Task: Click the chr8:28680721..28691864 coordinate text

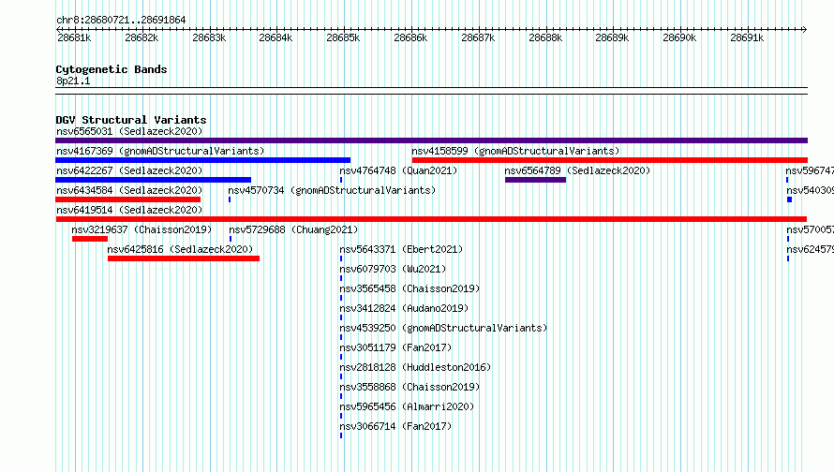Action: pyautogui.click(x=121, y=20)
